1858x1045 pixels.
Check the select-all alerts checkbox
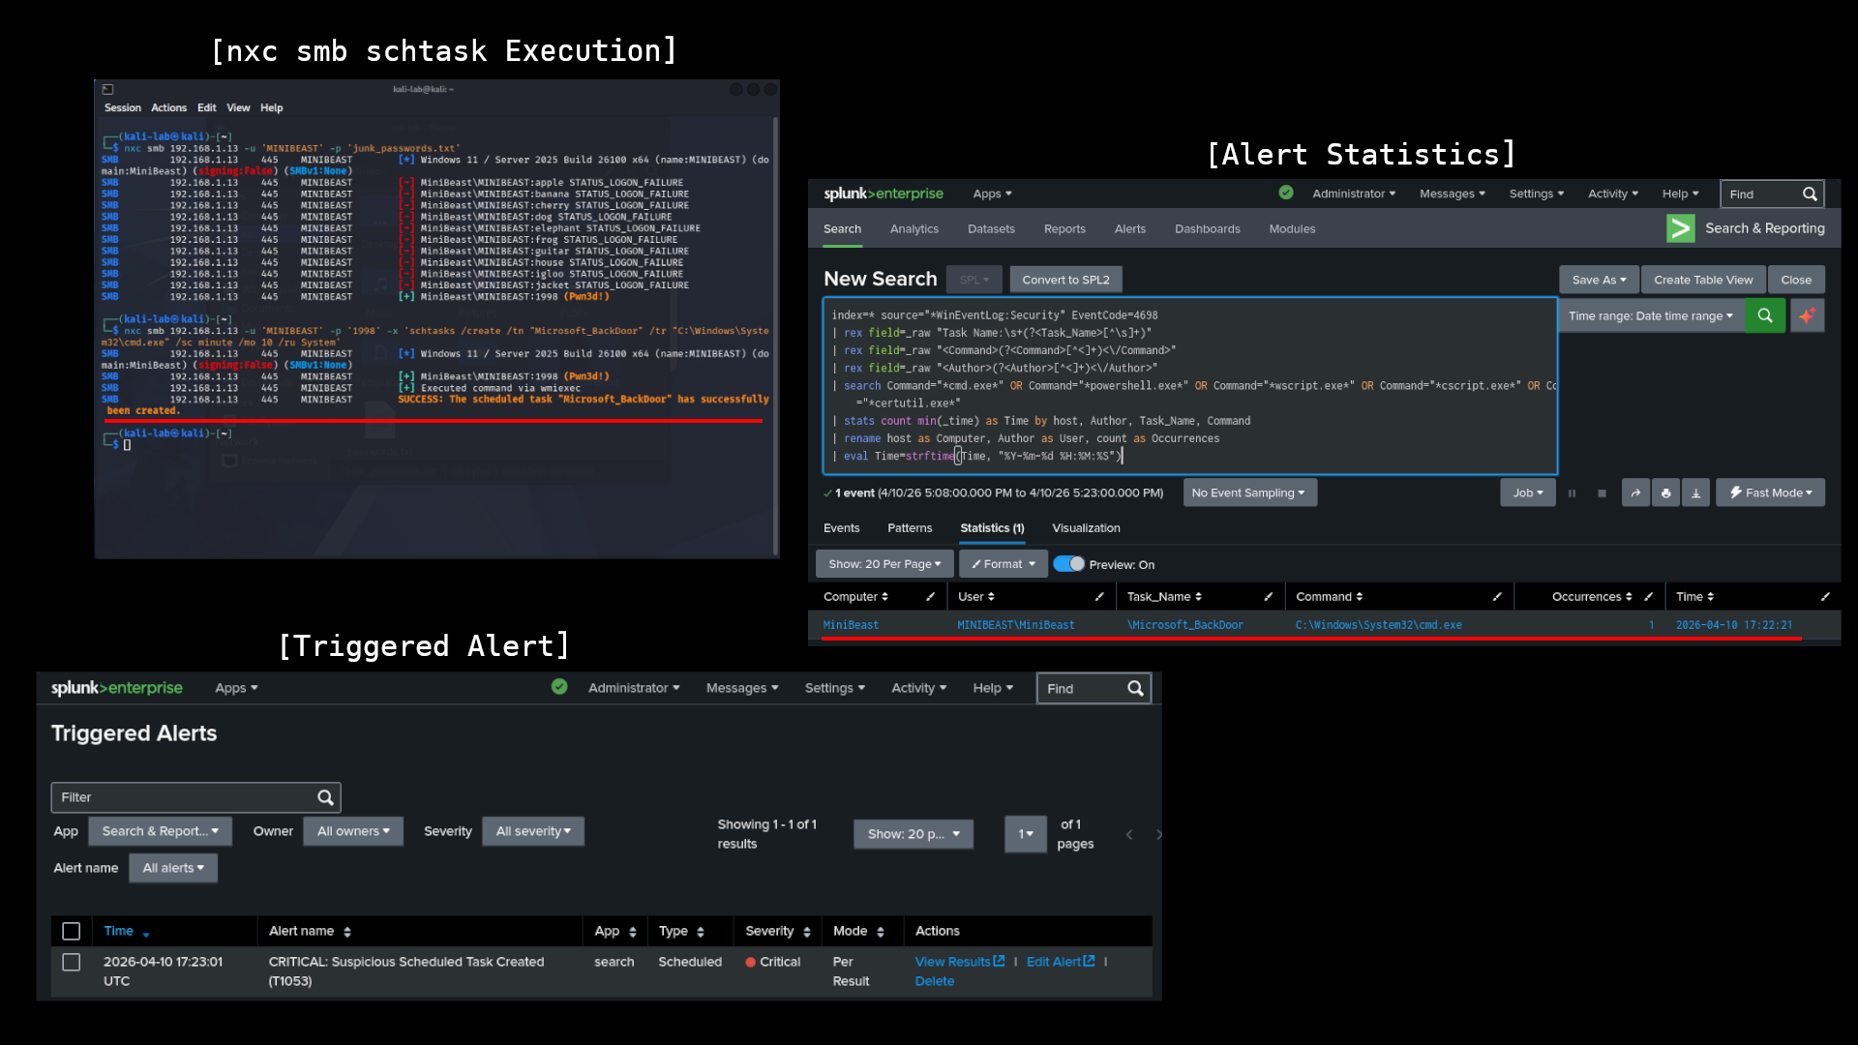[71, 931]
